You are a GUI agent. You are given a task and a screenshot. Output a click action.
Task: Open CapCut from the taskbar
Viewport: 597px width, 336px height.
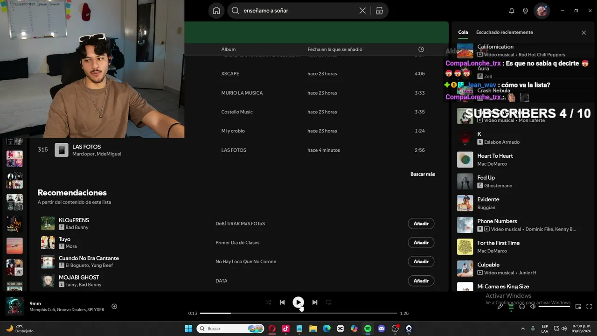tap(340, 329)
